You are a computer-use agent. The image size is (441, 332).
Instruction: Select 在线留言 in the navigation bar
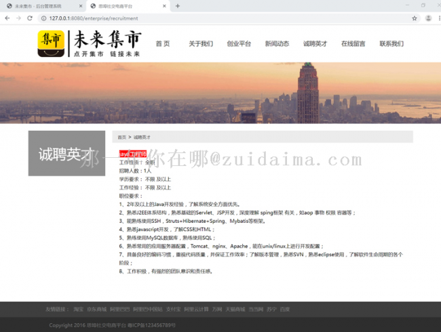coord(353,43)
